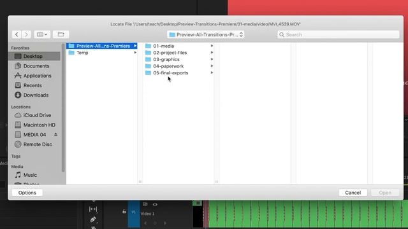Select the Pen tool in Premiere toolbar
Image resolution: width=408 pixels, height=229 pixels.
click(x=93, y=219)
